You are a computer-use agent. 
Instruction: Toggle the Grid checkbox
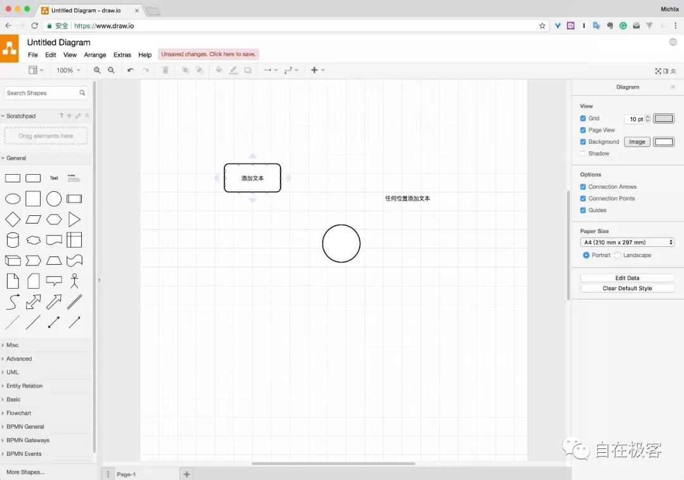pyautogui.click(x=583, y=118)
